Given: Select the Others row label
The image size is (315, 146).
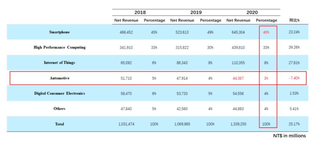Looking at the screenshot, I should coord(59,109).
